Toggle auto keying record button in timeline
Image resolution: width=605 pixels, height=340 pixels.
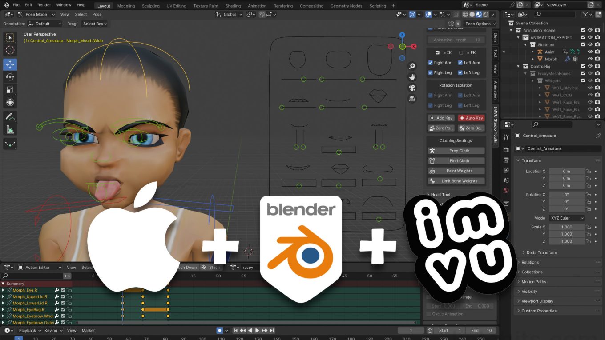(x=220, y=330)
